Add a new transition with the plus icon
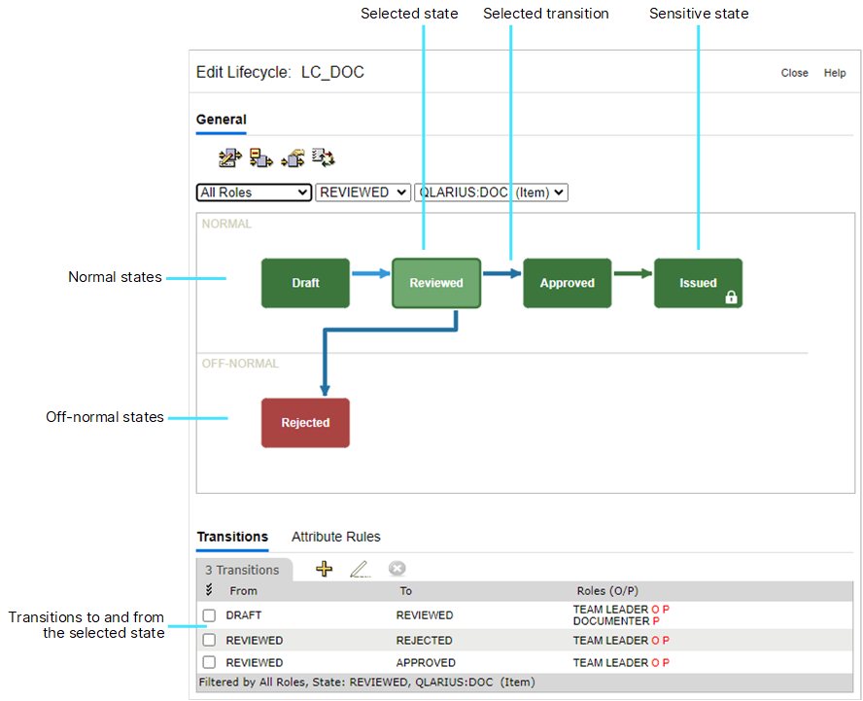 tap(325, 570)
